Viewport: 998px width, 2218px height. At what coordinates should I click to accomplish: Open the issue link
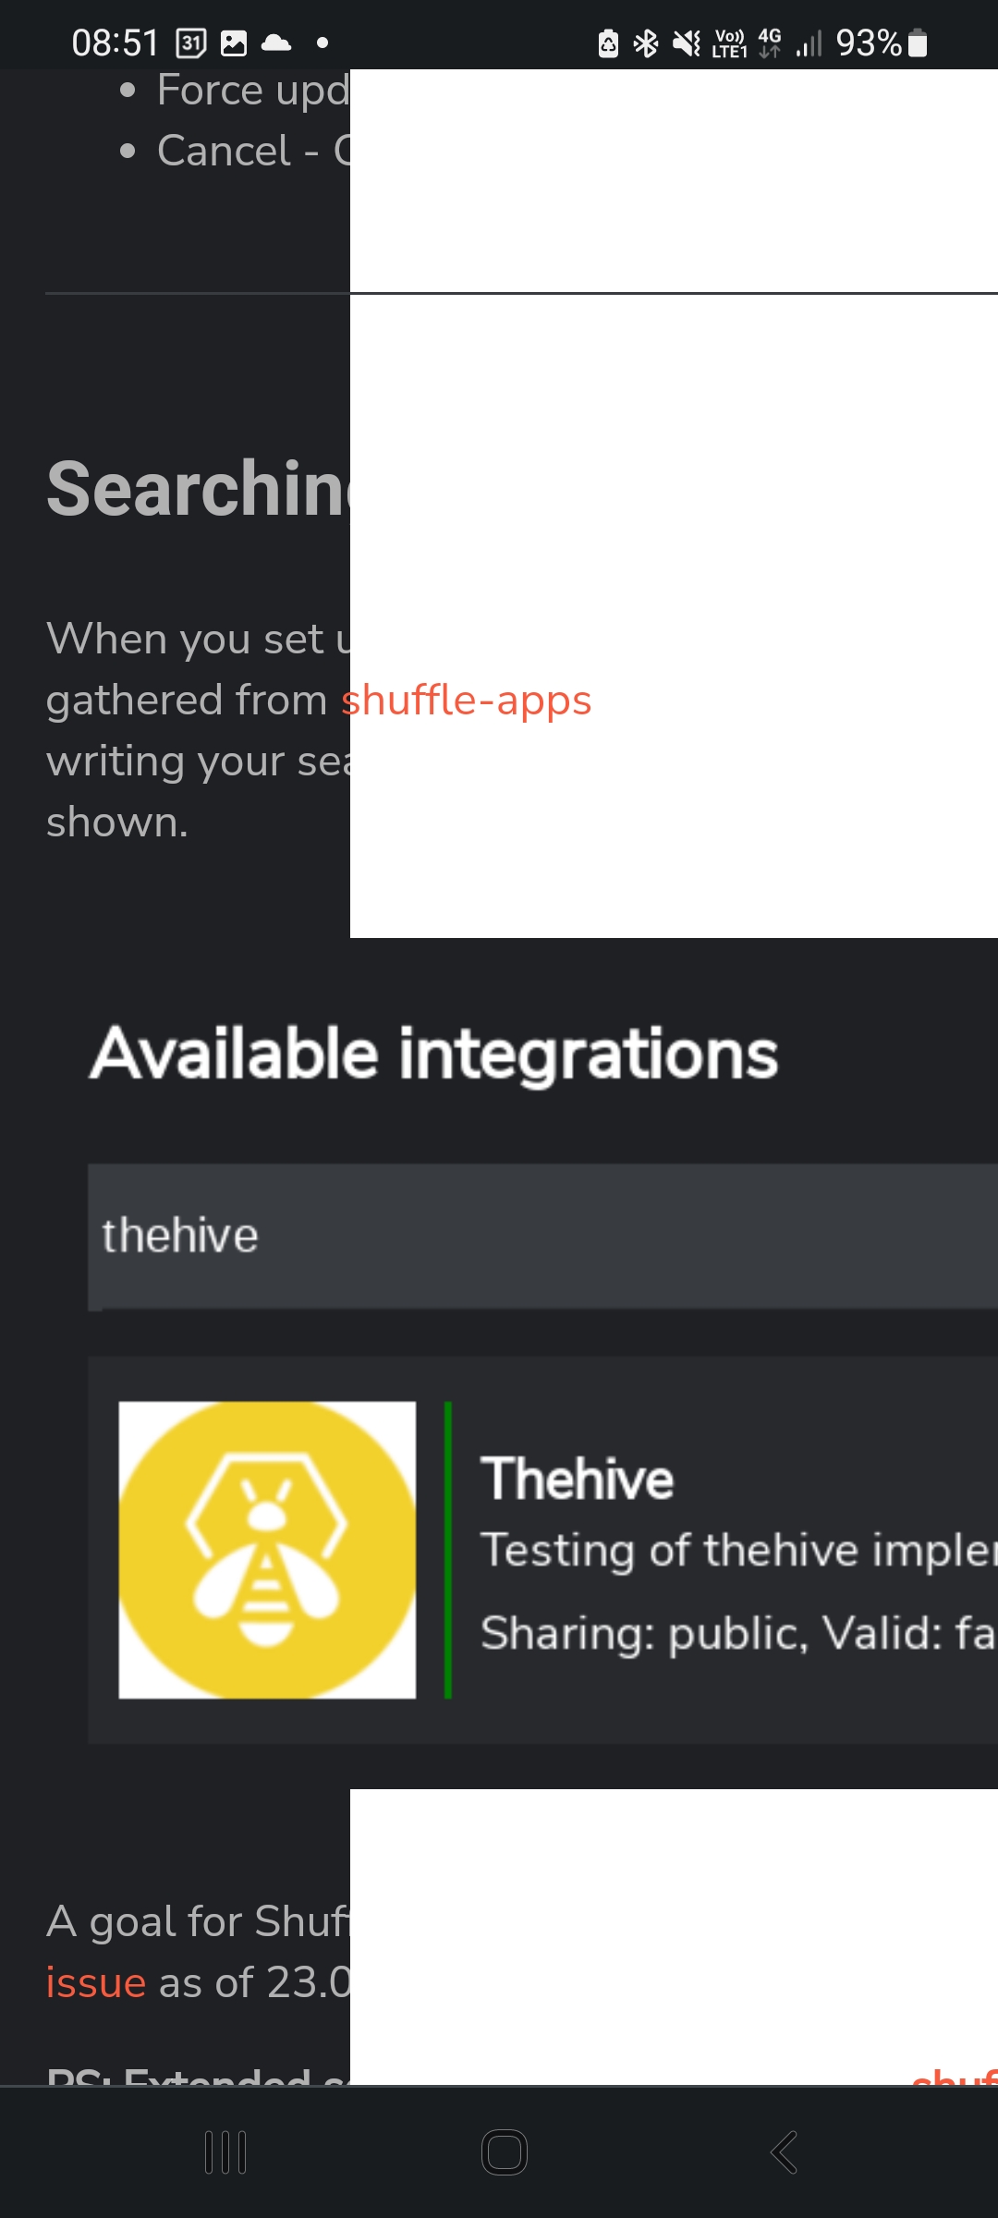point(95,1980)
